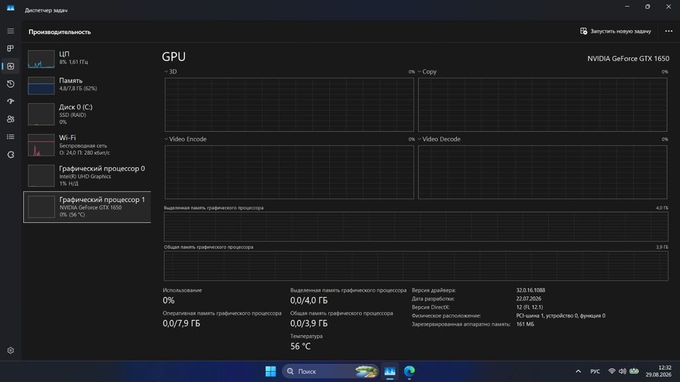Click the Copy engine graph
680x382 pixels.
[x=543, y=104]
